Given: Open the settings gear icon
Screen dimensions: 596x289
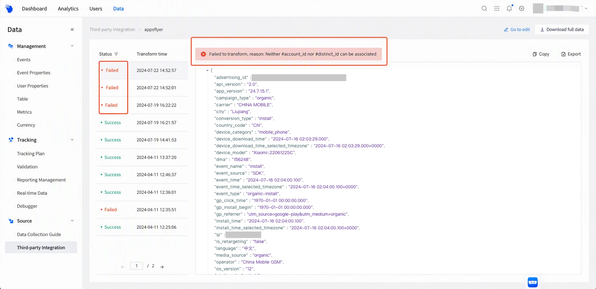Looking at the screenshot, I should coord(522,8).
